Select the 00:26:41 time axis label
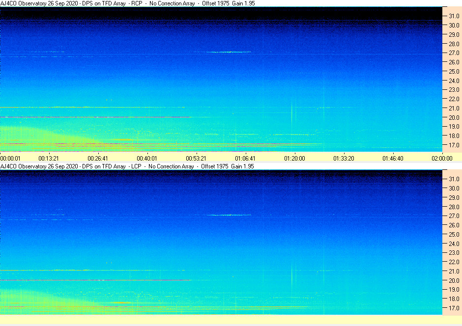 click(98, 158)
